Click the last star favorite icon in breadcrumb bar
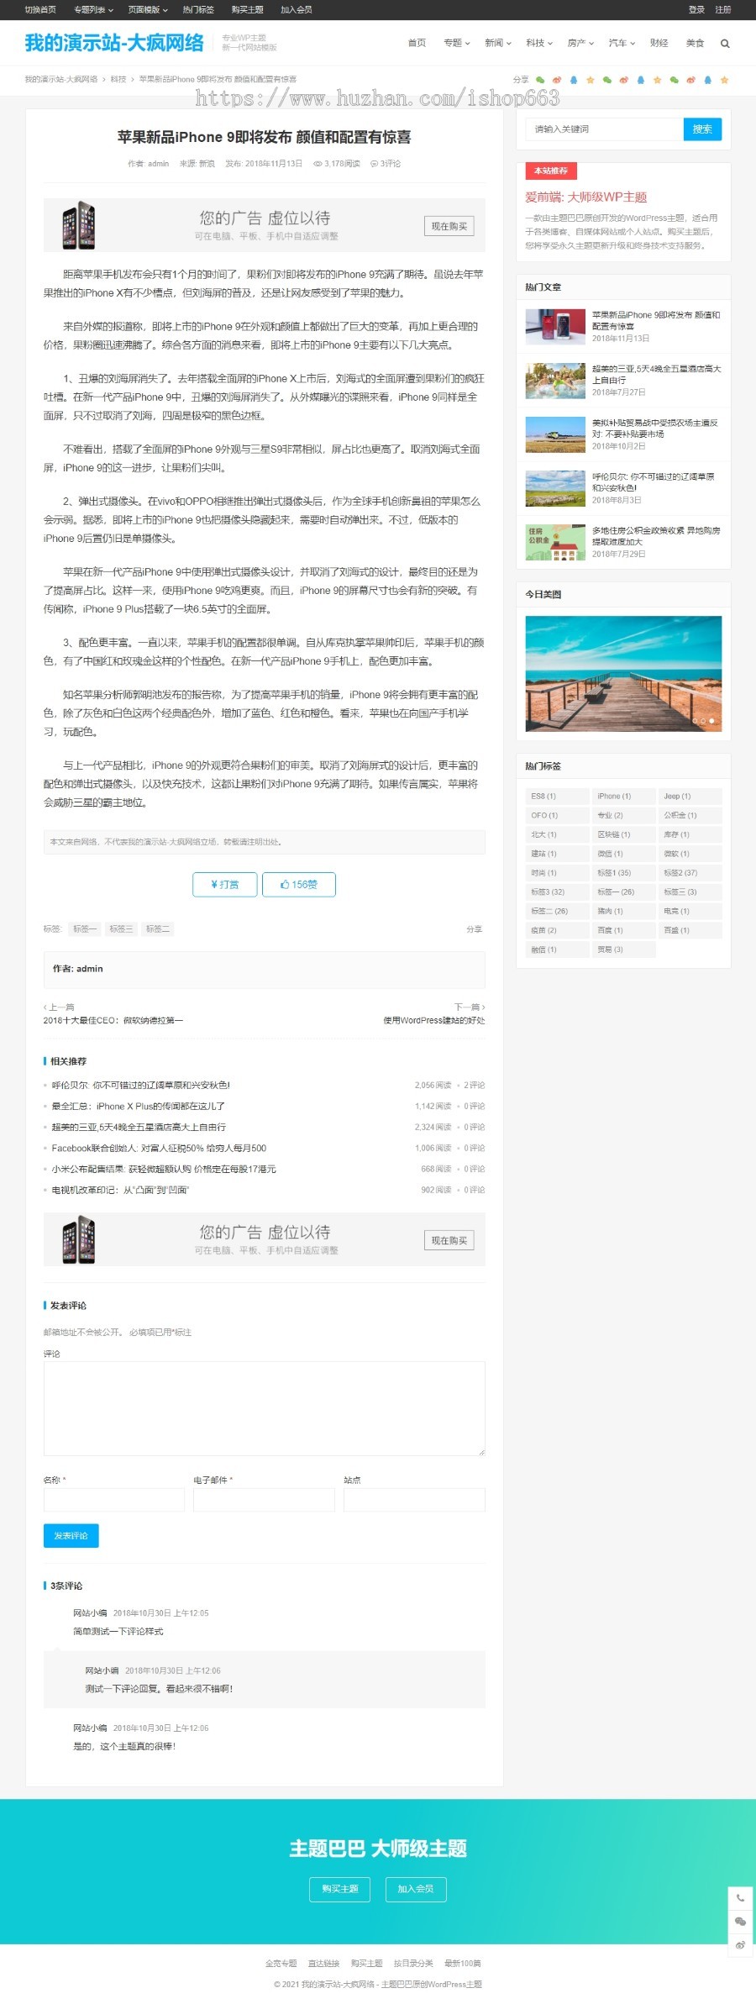 pos(724,80)
